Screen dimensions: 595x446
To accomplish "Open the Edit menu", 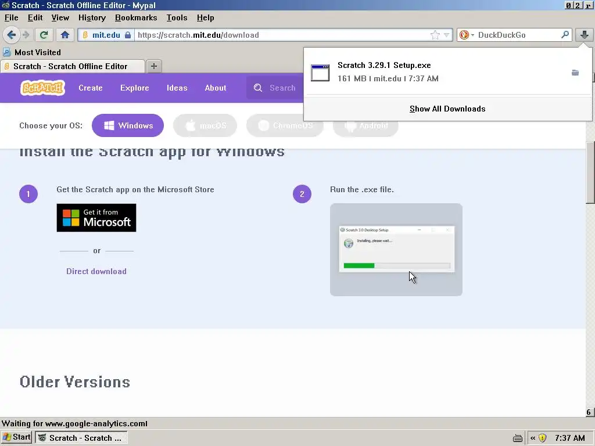I will (35, 18).
